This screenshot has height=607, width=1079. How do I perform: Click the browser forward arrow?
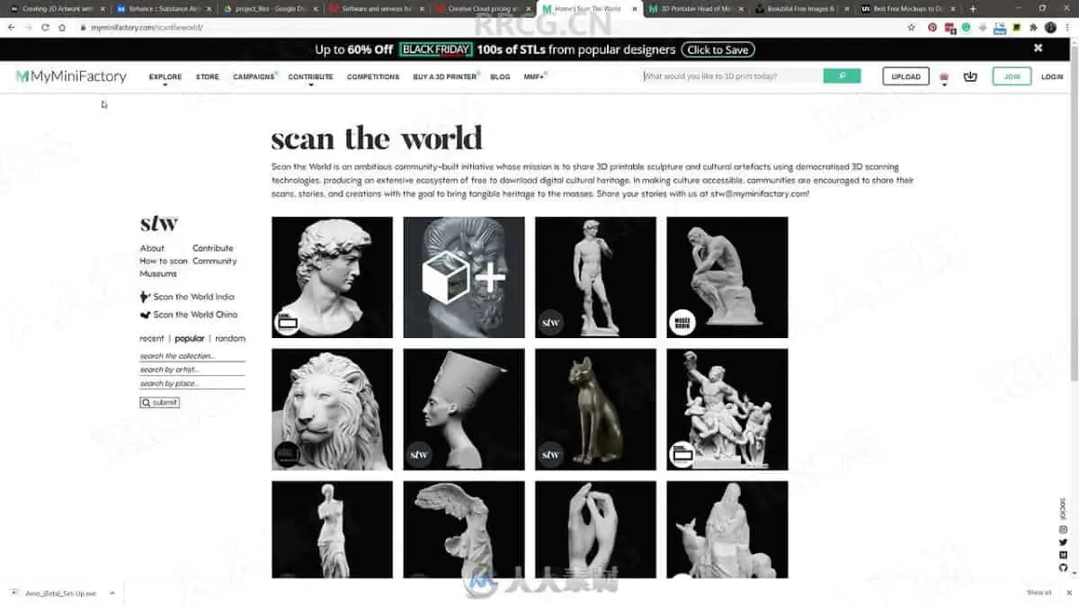tap(28, 27)
